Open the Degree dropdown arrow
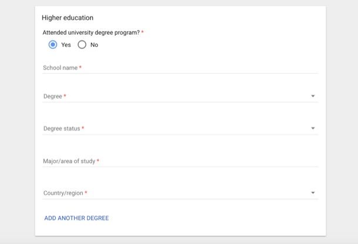358x244 pixels. point(313,96)
